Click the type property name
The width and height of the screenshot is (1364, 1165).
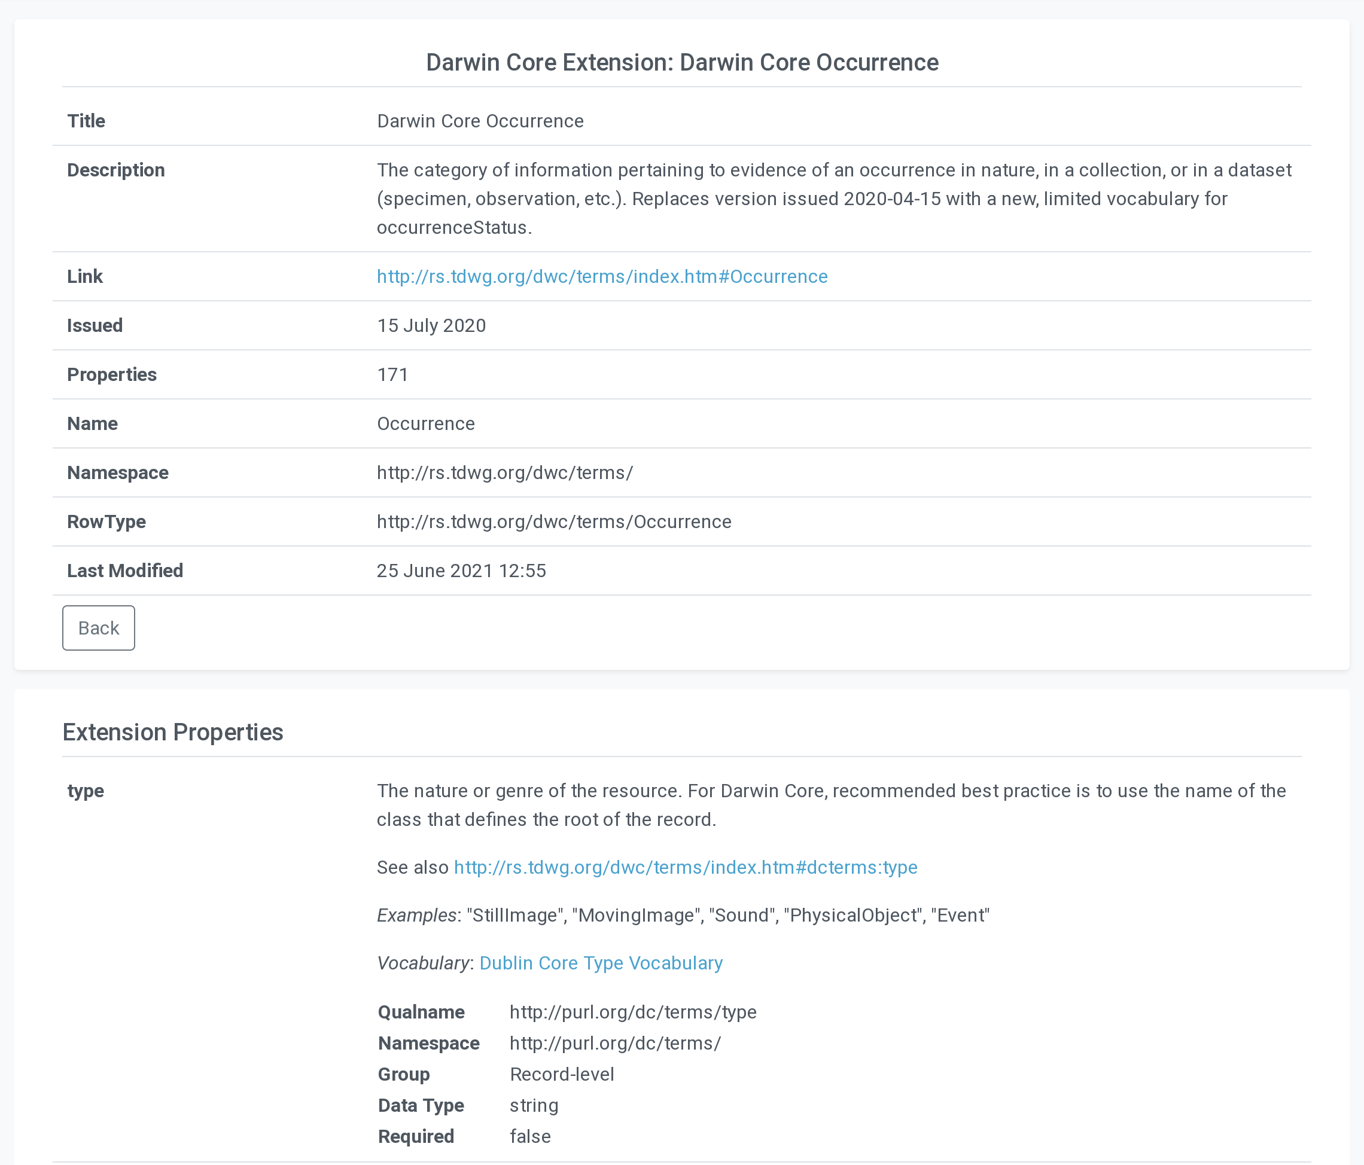click(x=86, y=791)
